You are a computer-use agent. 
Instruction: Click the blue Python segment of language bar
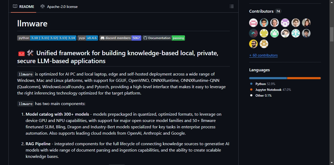point(268,78)
